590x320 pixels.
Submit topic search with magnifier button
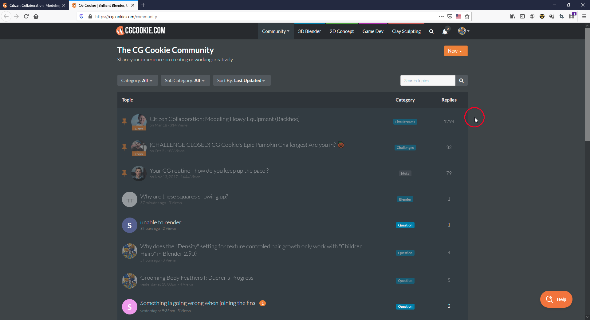461,81
